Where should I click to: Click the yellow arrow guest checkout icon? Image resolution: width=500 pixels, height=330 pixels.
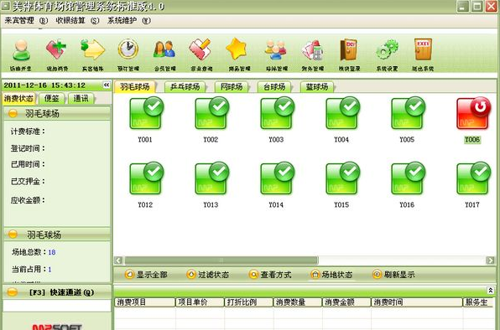pyautogui.click(x=92, y=49)
